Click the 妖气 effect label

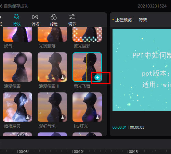point(8,46)
